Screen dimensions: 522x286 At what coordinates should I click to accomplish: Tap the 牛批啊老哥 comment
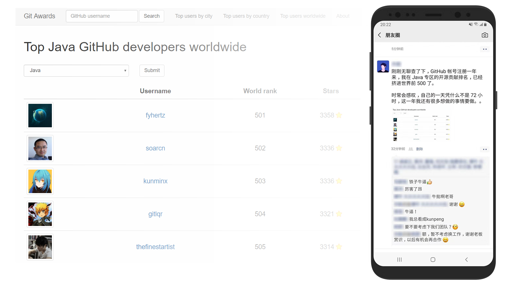point(442,196)
